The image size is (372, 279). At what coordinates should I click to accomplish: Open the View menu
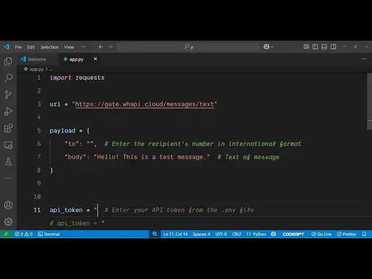69,47
